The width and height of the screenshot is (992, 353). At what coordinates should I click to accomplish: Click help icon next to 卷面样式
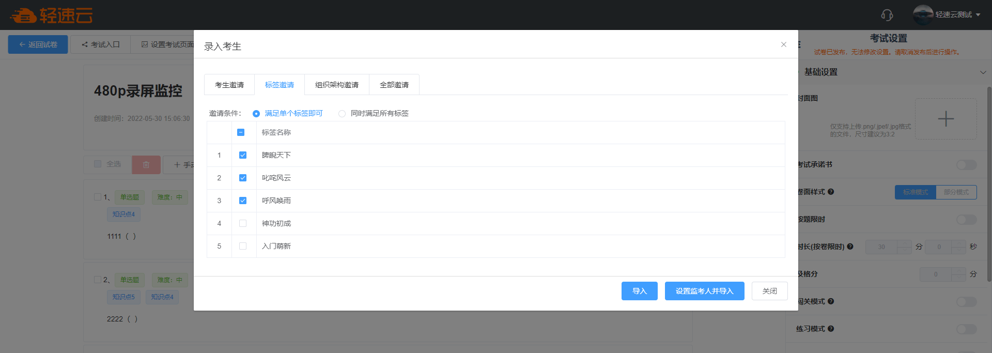(831, 192)
